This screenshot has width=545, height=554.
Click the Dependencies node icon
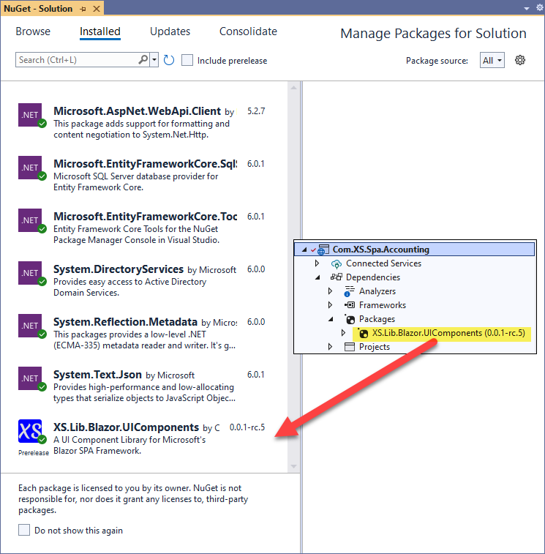tap(336, 277)
